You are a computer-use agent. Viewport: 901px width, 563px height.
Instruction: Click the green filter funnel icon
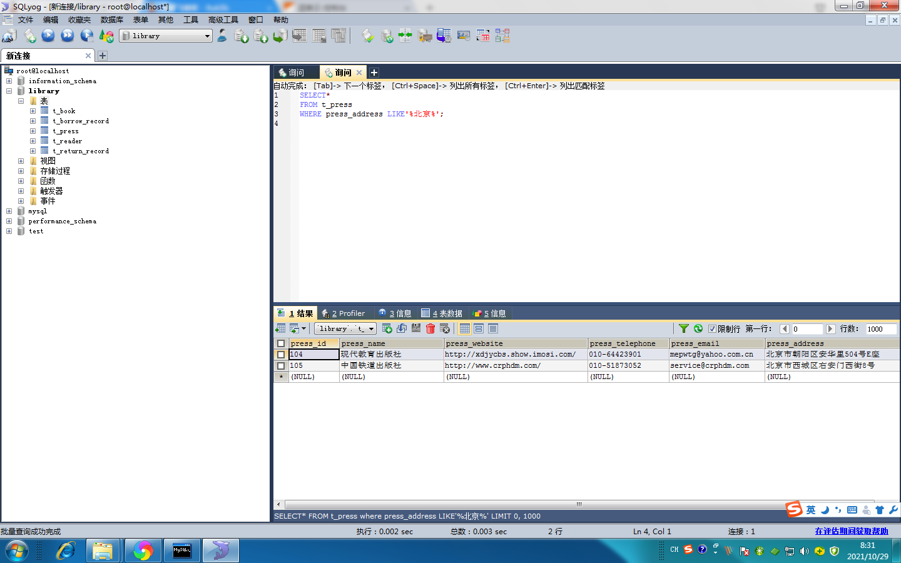[684, 328]
